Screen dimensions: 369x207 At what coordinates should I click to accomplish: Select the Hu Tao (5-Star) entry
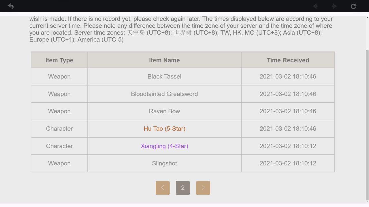164,129
